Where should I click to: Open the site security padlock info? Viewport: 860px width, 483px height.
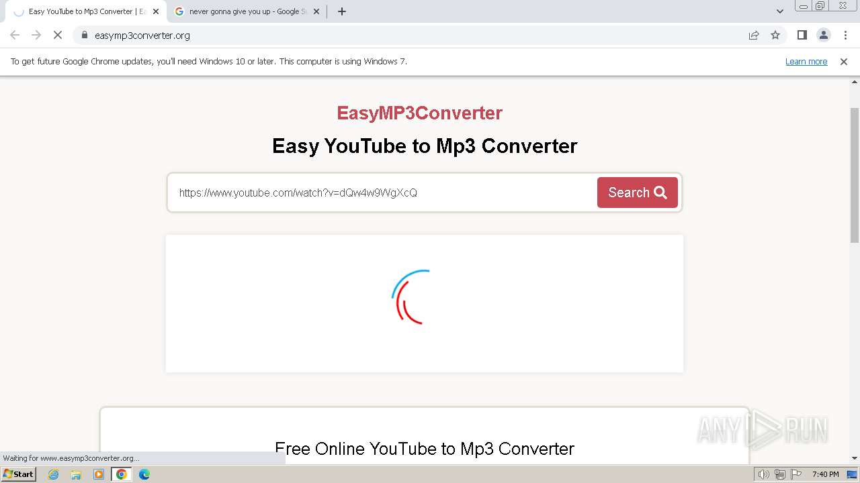[x=85, y=36]
